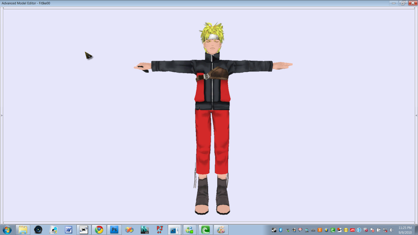The image size is (418, 235).
Task: Click the Gmail notifier tray icon
Action: (300, 230)
